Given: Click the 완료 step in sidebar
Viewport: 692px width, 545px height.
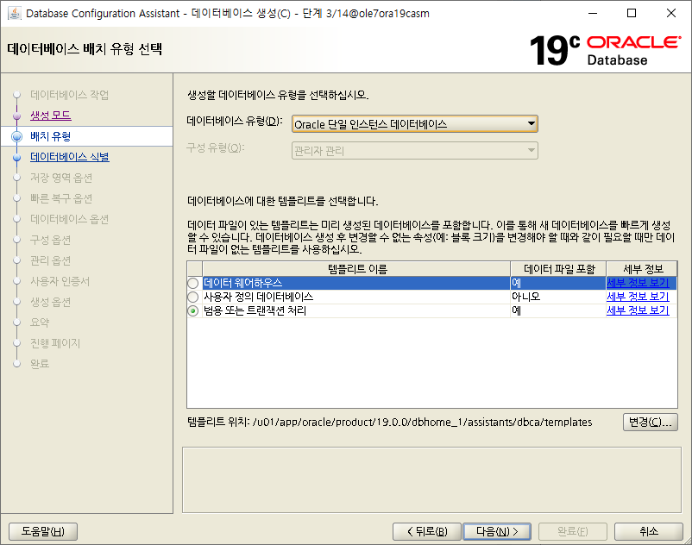Looking at the screenshot, I should tap(40, 364).
